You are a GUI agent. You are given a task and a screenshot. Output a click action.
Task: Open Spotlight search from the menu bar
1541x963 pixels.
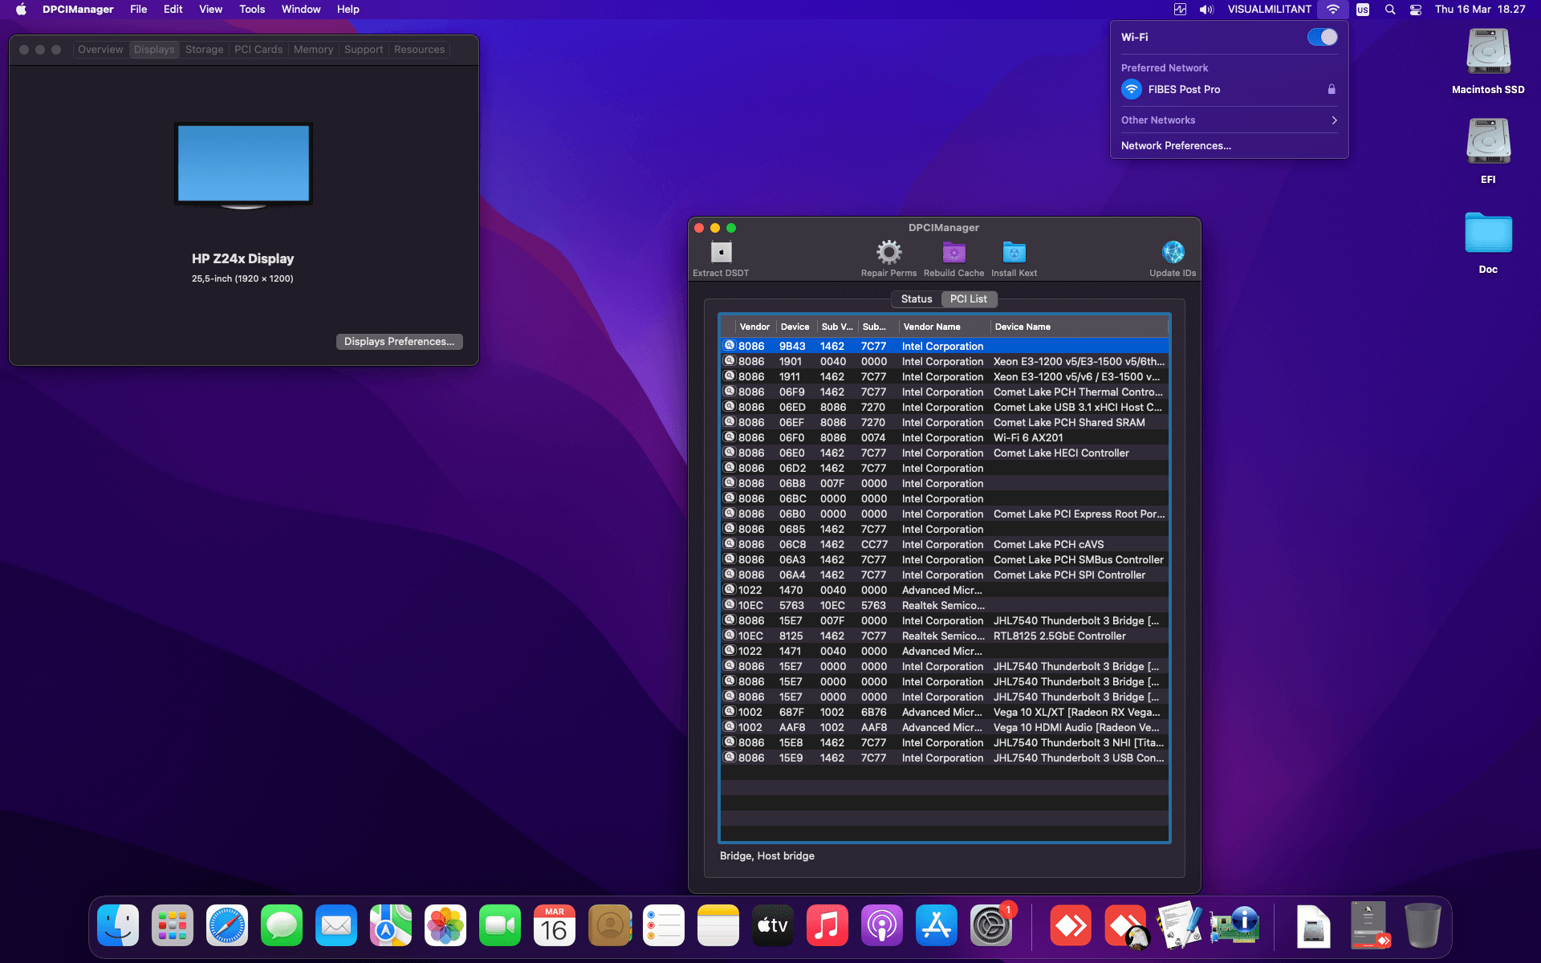[1389, 10]
